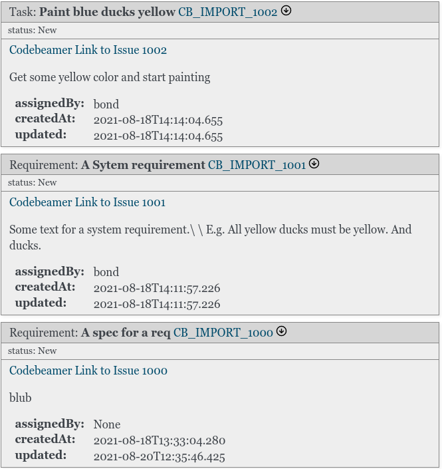Click the title 'Paint blue ducks yellow'
Image resolution: width=442 pixels, height=469 pixels.
coord(107,12)
